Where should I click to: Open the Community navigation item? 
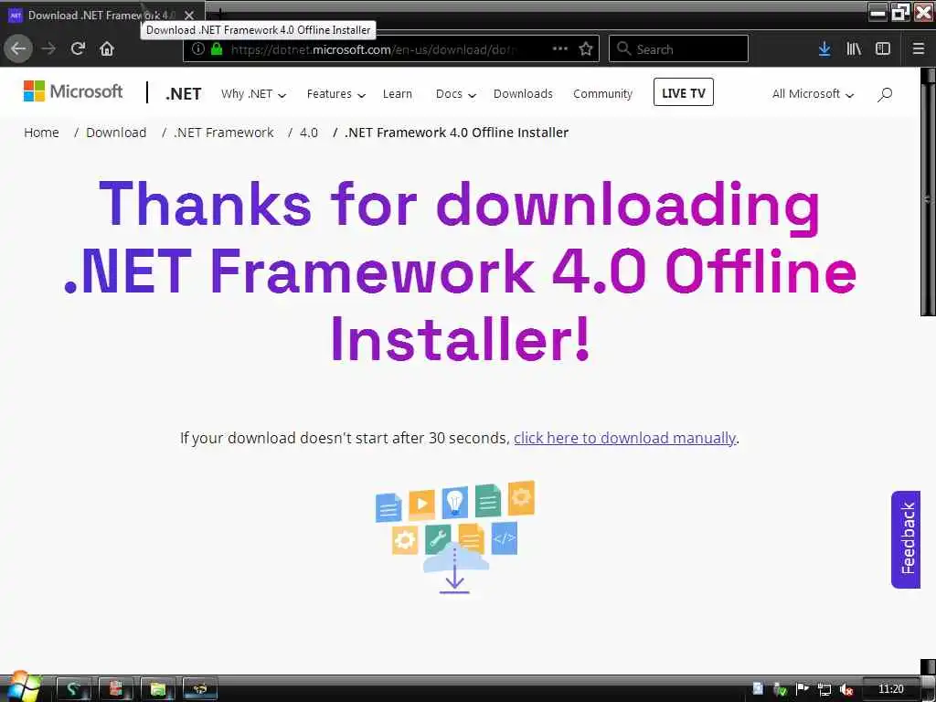(x=603, y=94)
